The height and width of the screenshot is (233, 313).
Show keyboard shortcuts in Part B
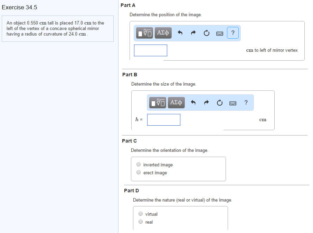tap(233, 103)
